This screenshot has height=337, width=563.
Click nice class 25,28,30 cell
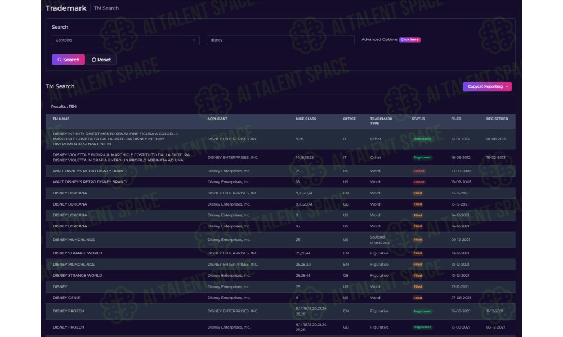(x=303, y=265)
